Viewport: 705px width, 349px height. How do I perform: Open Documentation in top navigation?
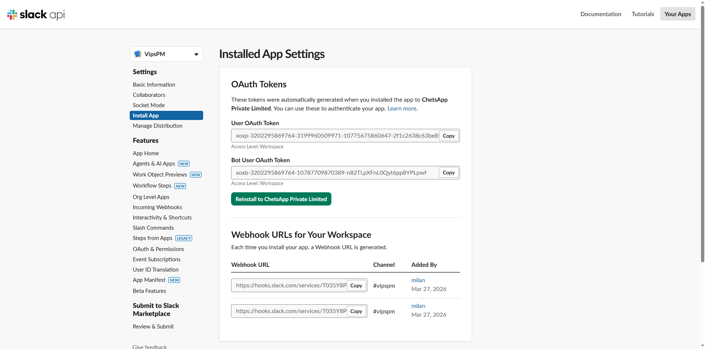[x=601, y=14]
